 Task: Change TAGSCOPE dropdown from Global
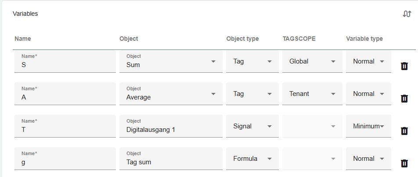[x=312, y=62]
